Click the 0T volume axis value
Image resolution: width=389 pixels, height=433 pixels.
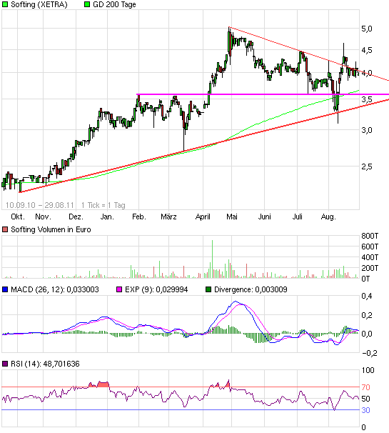[x=365, y=279]
